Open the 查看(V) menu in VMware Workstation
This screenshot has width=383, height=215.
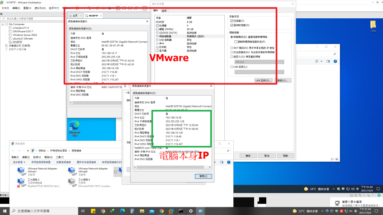click(x=27, y=8)
